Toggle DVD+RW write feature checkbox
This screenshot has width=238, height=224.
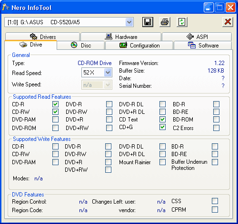click(x=108, y=170)
